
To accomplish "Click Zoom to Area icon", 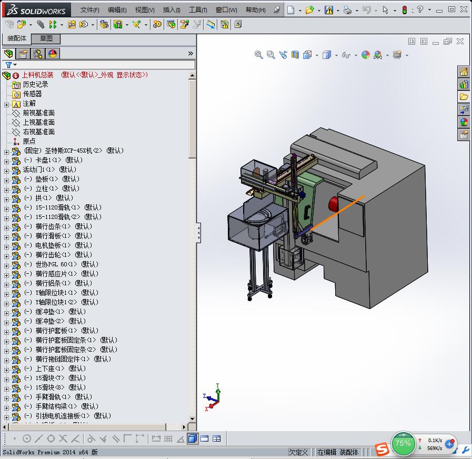I will click(271, 55).
